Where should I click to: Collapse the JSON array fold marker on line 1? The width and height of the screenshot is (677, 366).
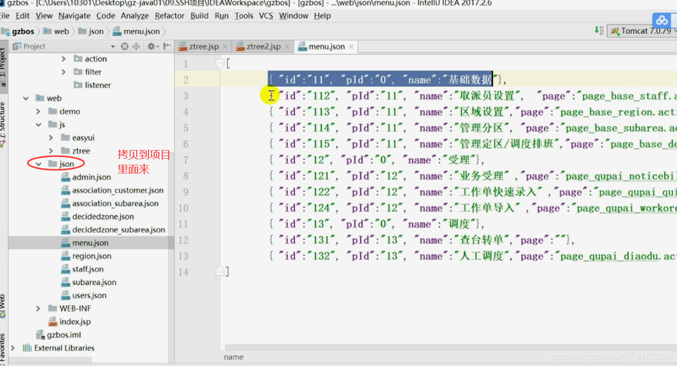(220, 64)
